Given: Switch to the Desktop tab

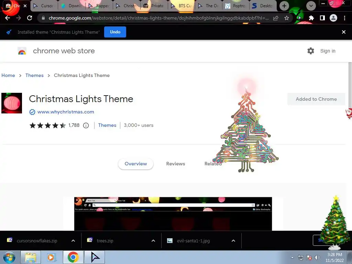Looking at the screenshot, I should click(263, 6).
